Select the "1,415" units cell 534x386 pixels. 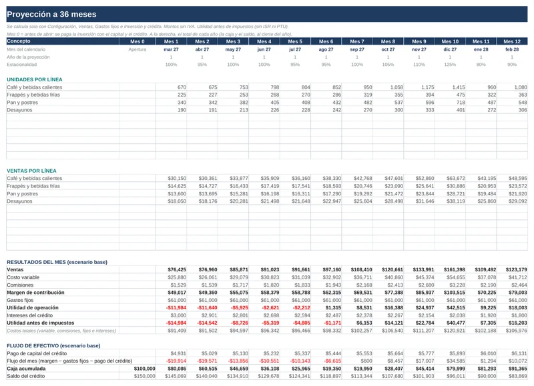(450, 87)
